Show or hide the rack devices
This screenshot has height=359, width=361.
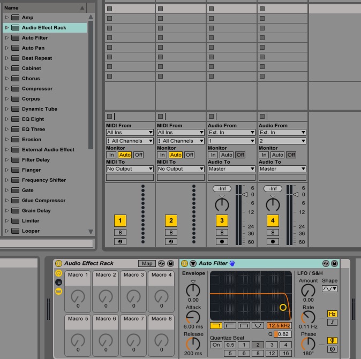pos(59,292)
